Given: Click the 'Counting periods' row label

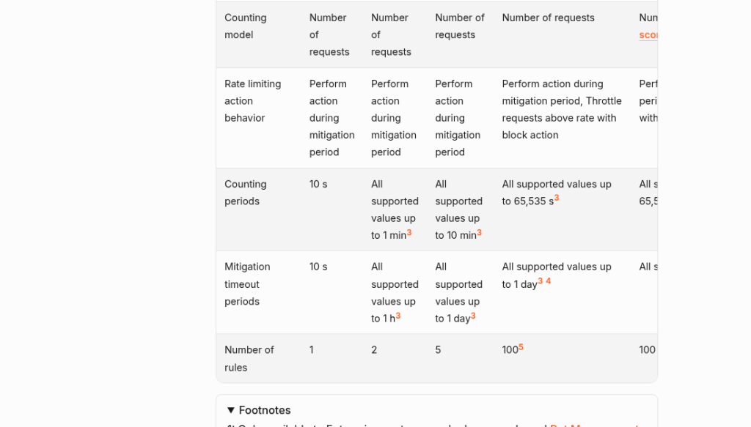Looking at the screenshot, I should click(x=246, y=193).
